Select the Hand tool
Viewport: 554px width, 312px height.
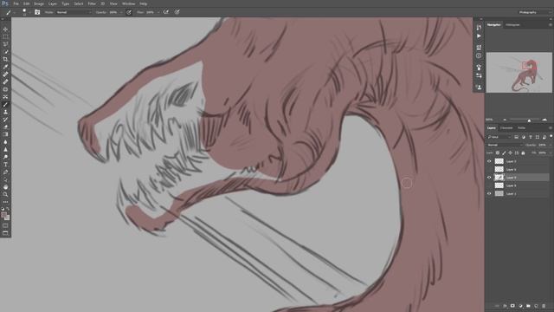(x=5, y=187)
